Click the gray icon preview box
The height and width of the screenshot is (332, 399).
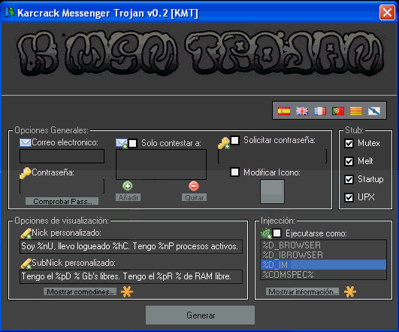pos(272,192)
